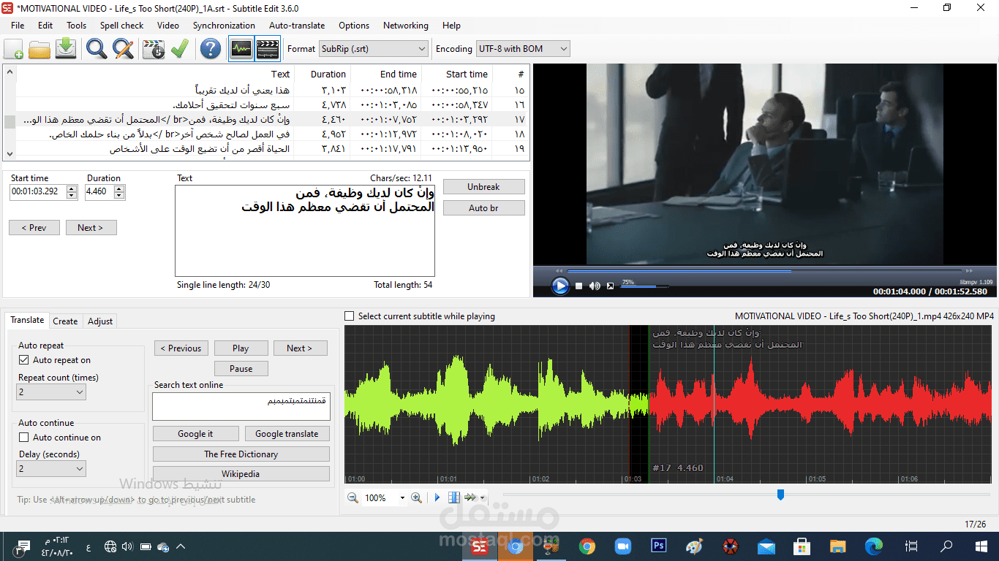The image size is (999, 561).
Task: Click Next > below the Duration field
Action: click(x=91, y=228)
